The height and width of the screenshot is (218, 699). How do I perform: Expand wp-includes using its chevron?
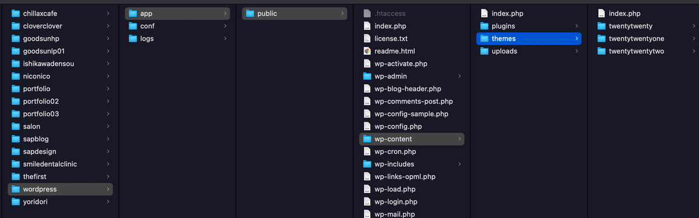tap(460, 164)
